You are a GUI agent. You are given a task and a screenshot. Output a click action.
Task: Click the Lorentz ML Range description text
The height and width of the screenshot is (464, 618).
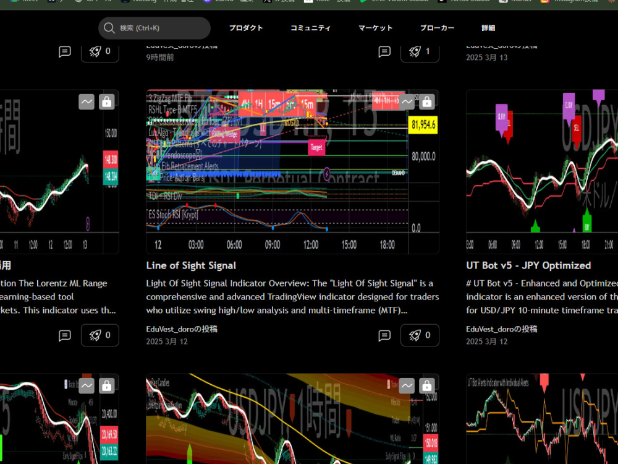tap(58, 297)
